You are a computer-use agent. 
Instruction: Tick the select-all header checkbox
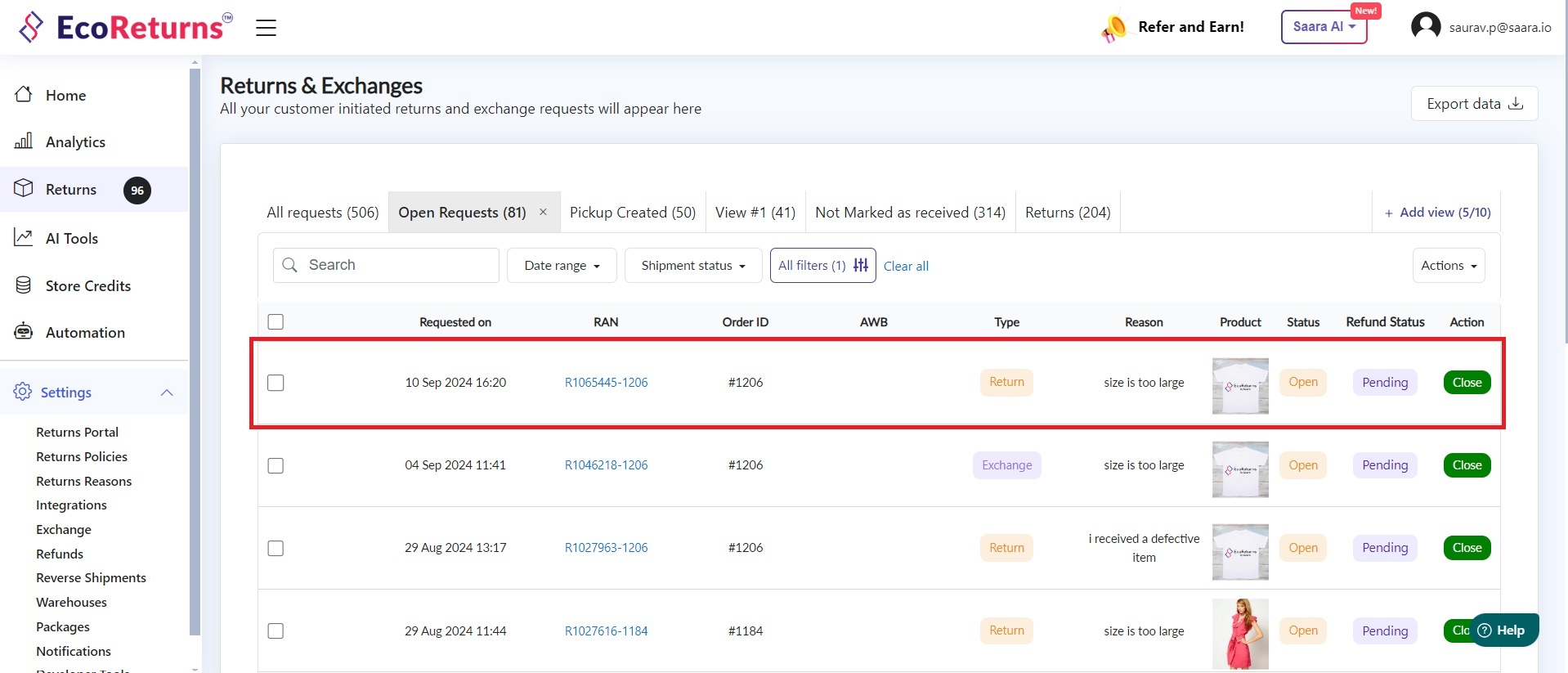[x=276, y=322]
